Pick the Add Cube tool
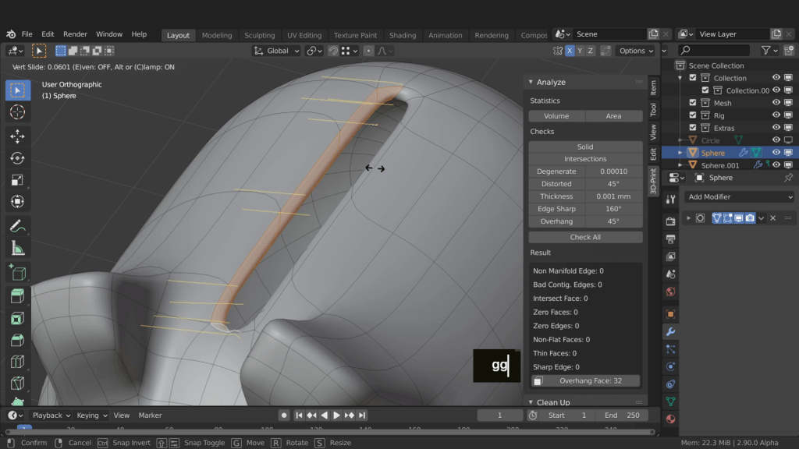The width and height of the screenshot is (799, 449). [x=17, y=272]
